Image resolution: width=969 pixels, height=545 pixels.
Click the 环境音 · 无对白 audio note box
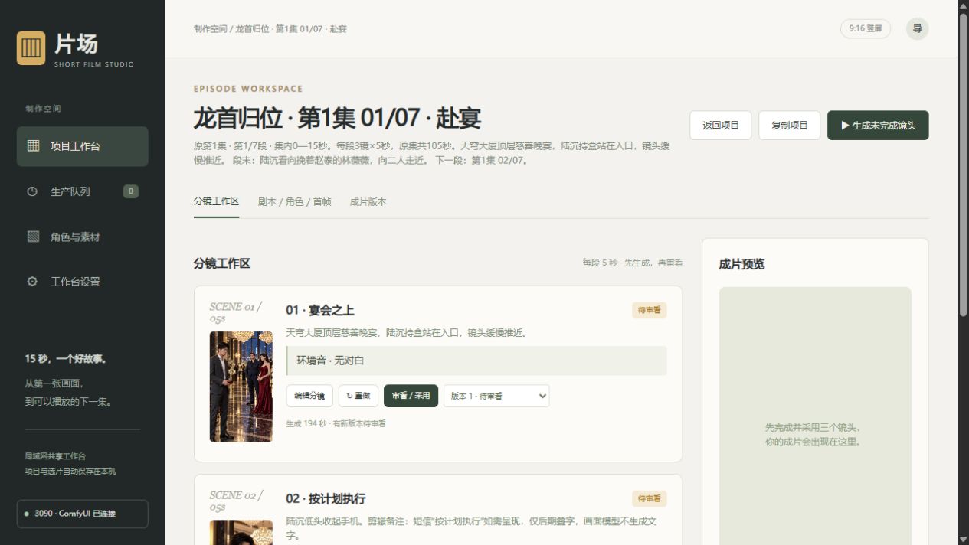pyautogui.click(x=476, y=361)
